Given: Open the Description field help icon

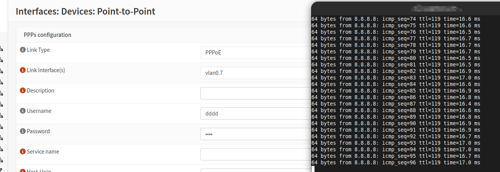Looking at the screenshot, I should (22, 91).
